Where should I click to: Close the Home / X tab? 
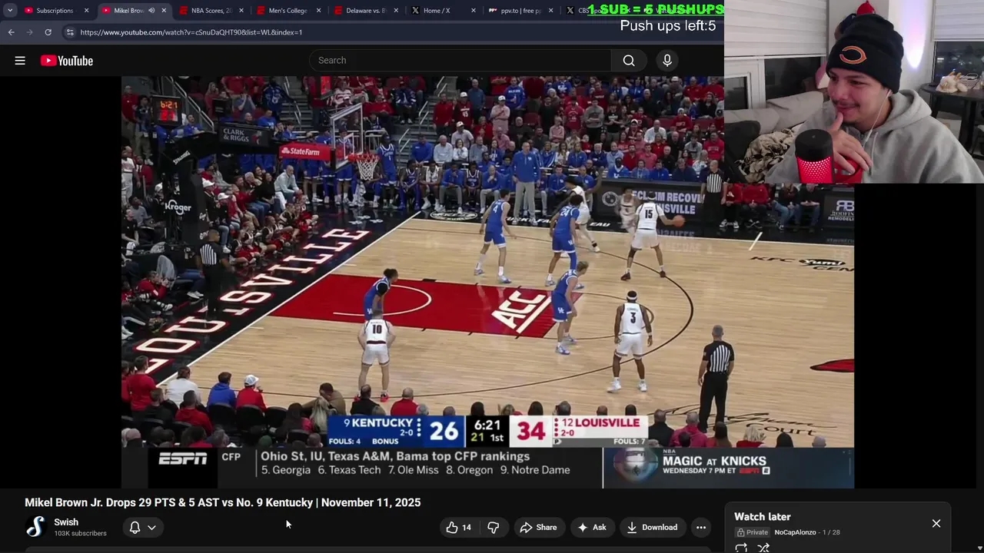474,11
